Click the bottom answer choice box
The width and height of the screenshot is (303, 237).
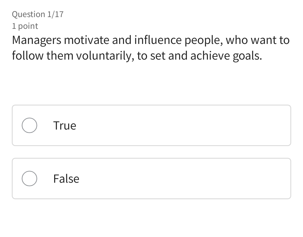151,179
